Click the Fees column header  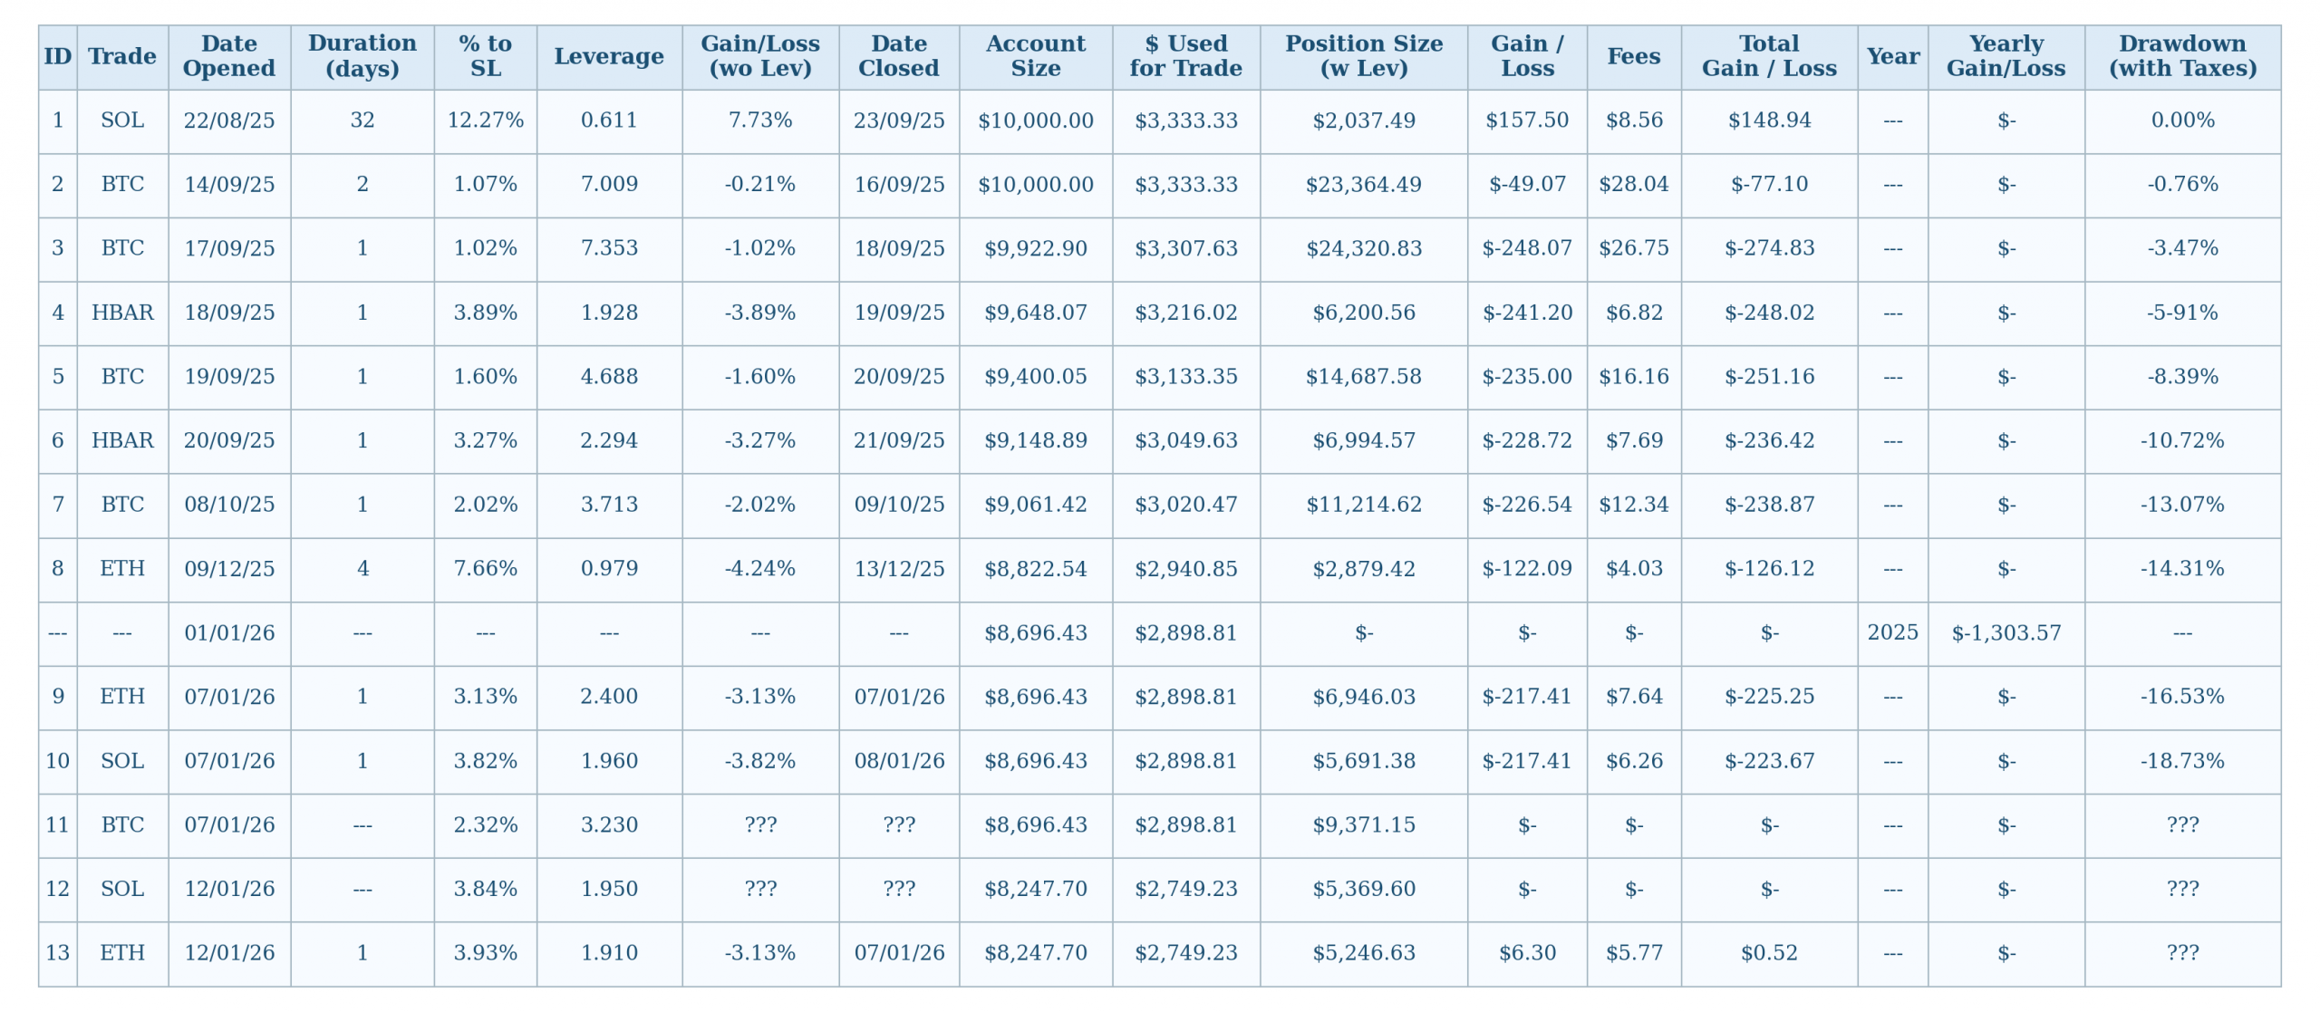click(1633, 56)
